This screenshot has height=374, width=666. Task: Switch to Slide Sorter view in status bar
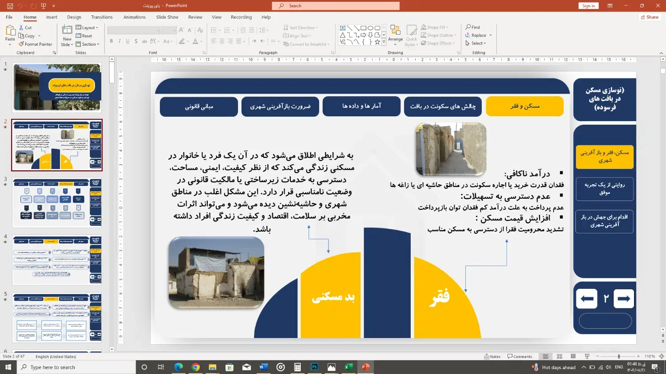pos(559,356)
